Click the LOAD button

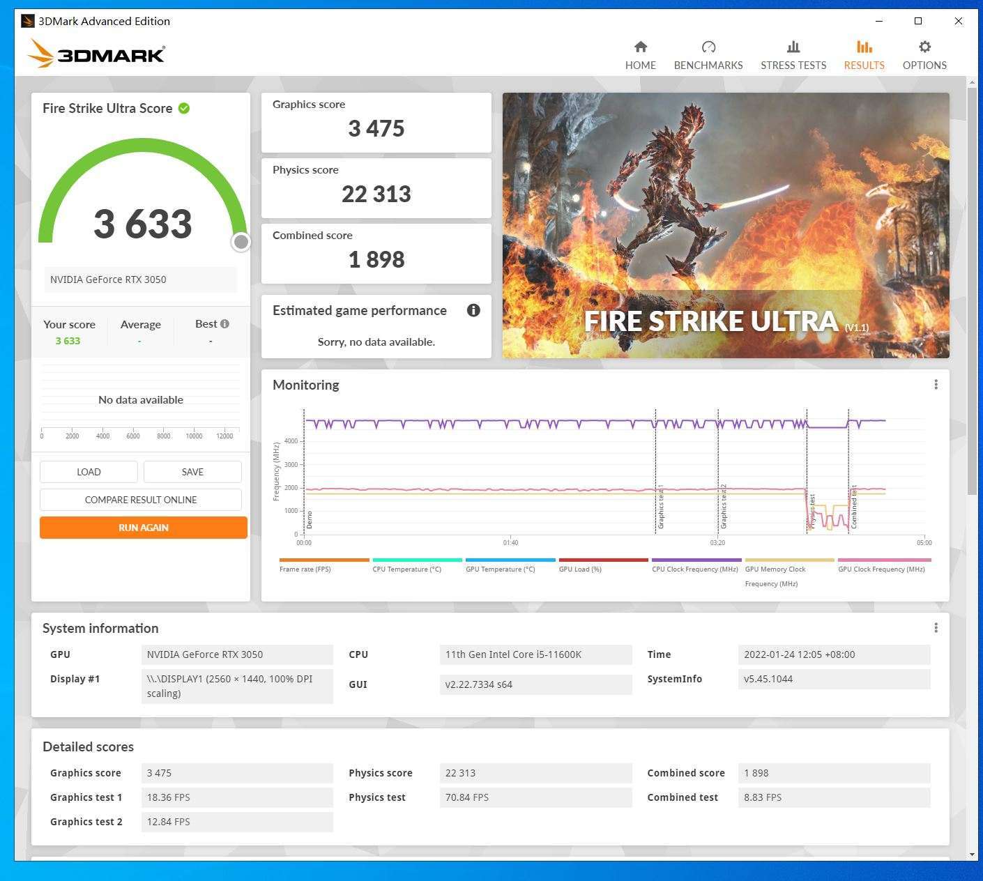[89, 472]
